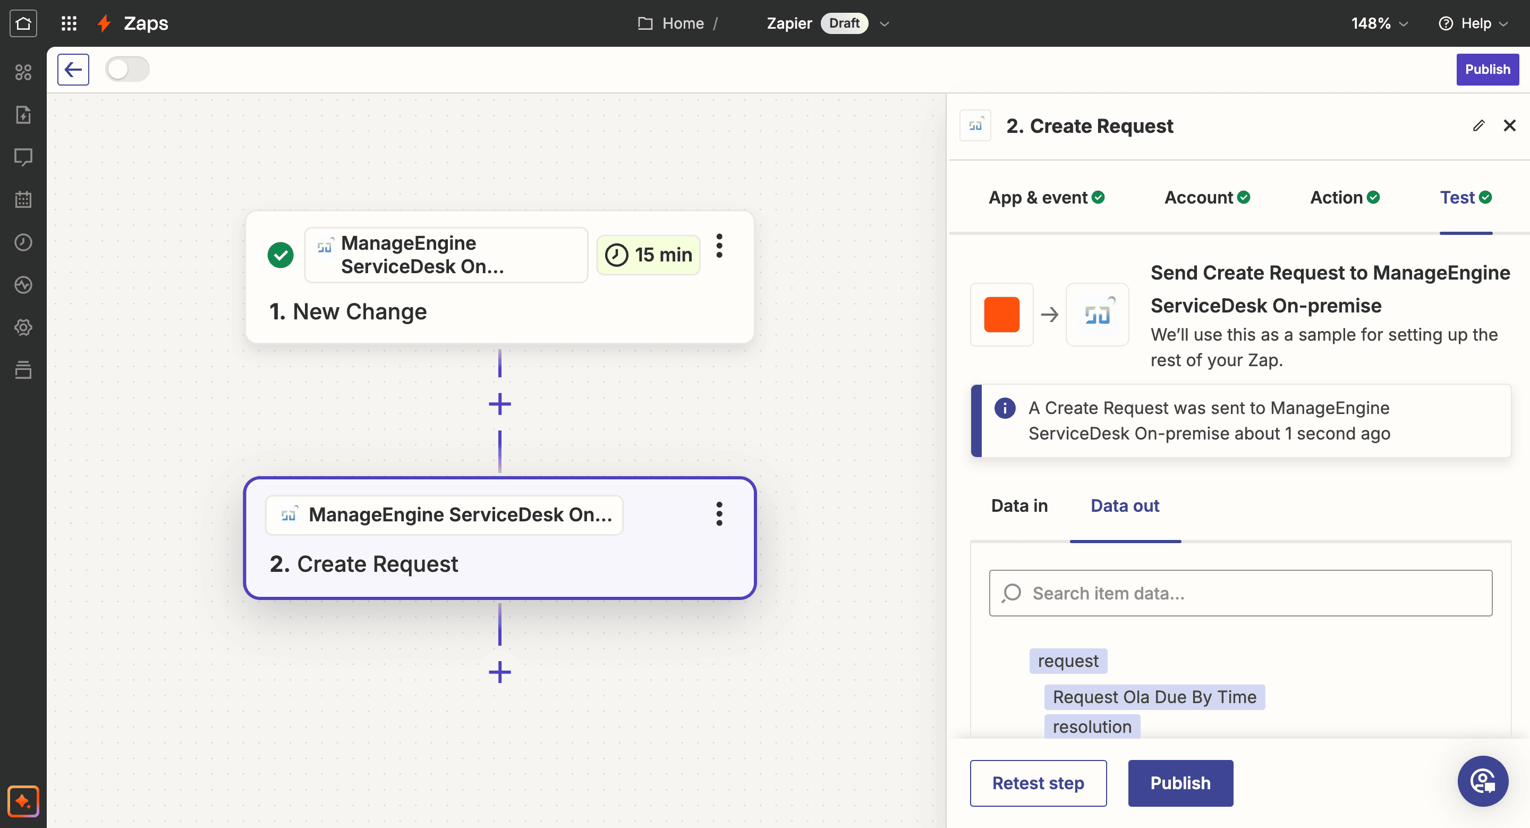
Task: Close the Create Request side panel
Action: 1509,125
